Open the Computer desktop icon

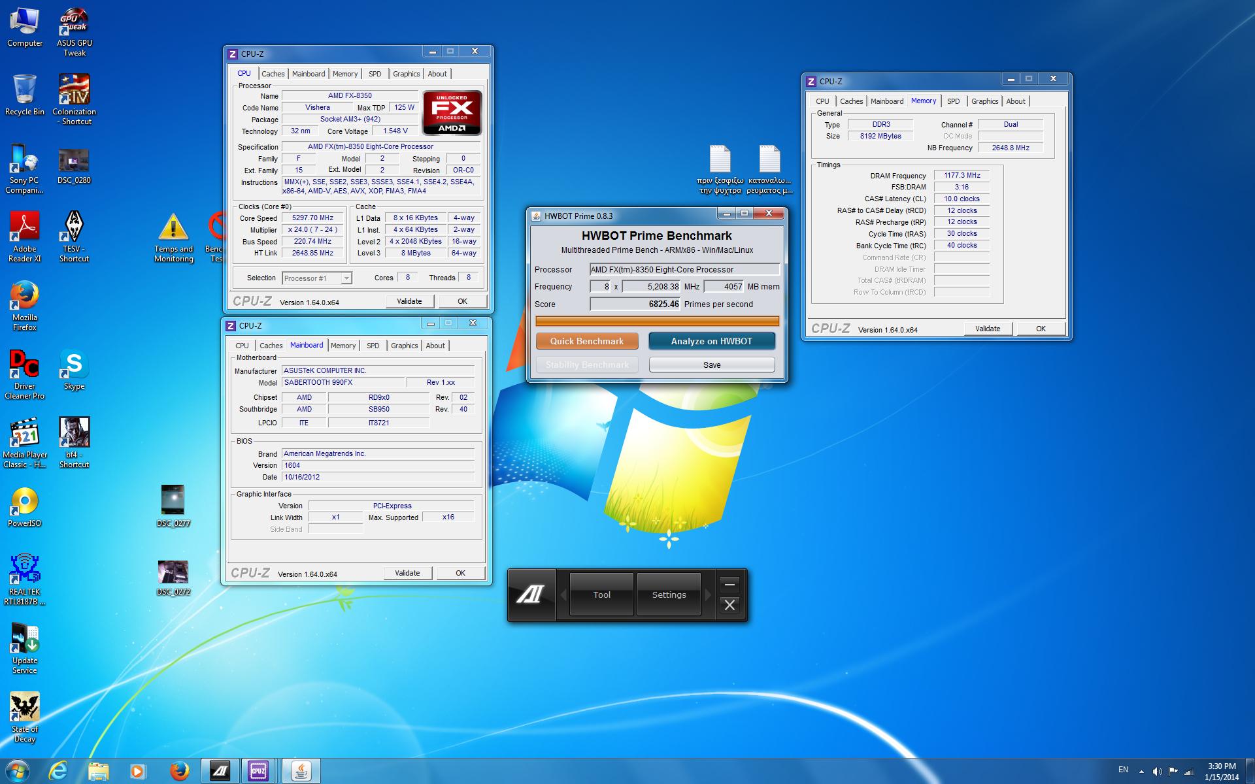(x=25, y=27)
